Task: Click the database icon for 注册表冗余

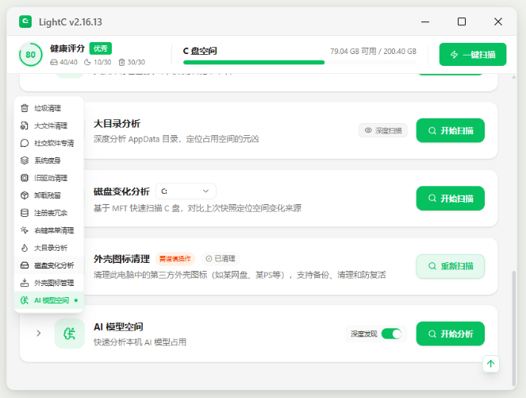Action: point(25,213)
